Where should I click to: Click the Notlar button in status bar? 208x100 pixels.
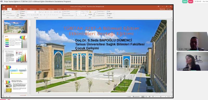pos(129,97)
